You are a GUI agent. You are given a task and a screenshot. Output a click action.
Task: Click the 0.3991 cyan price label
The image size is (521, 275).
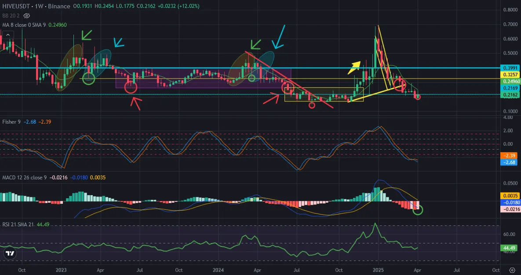(510, 68)
